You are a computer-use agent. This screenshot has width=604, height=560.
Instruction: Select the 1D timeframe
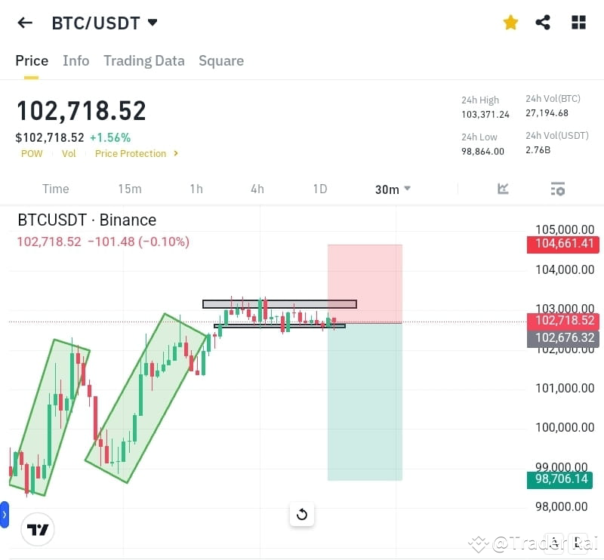click(x=319, y=189)
